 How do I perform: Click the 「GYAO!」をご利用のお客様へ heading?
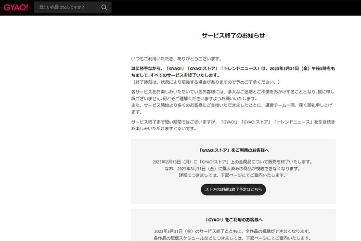click(233, 220)
